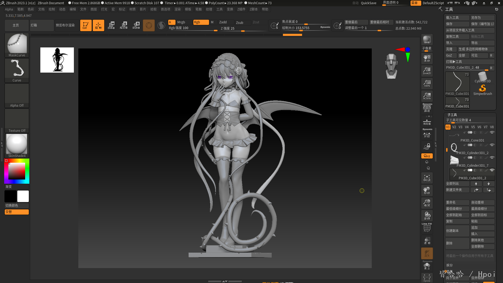503x283 pixels.
Task: Click the Delete Other (删除其他) button
Action: [483, 240]
